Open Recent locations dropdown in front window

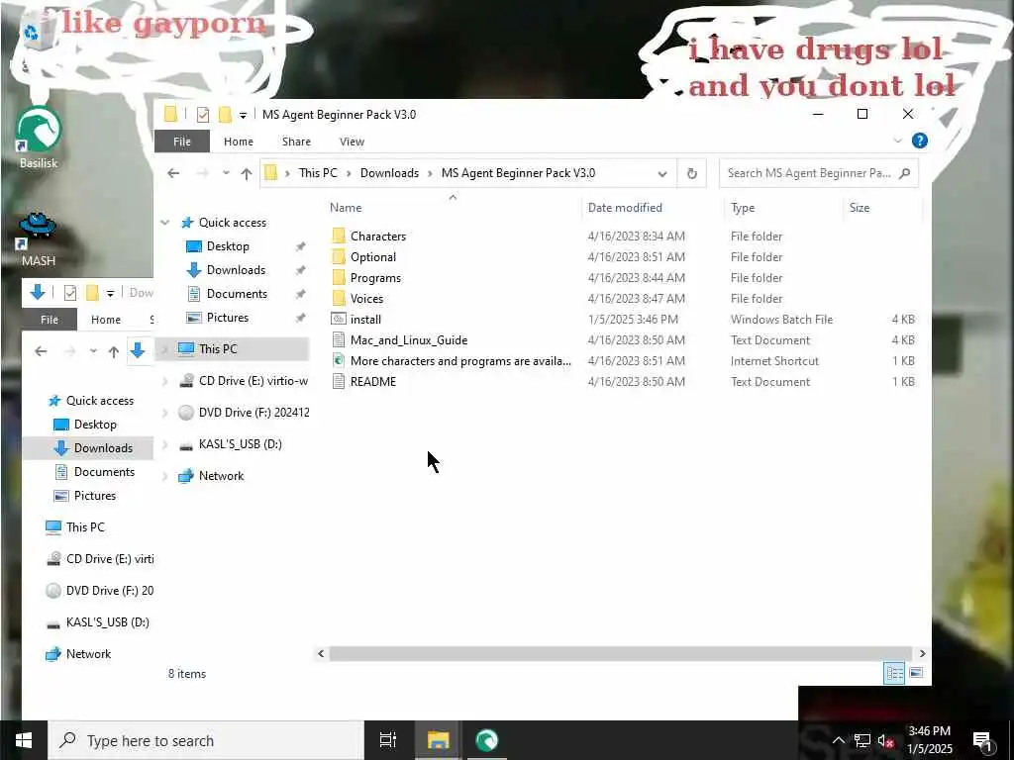pyautogui.click(x=226, y=173)
